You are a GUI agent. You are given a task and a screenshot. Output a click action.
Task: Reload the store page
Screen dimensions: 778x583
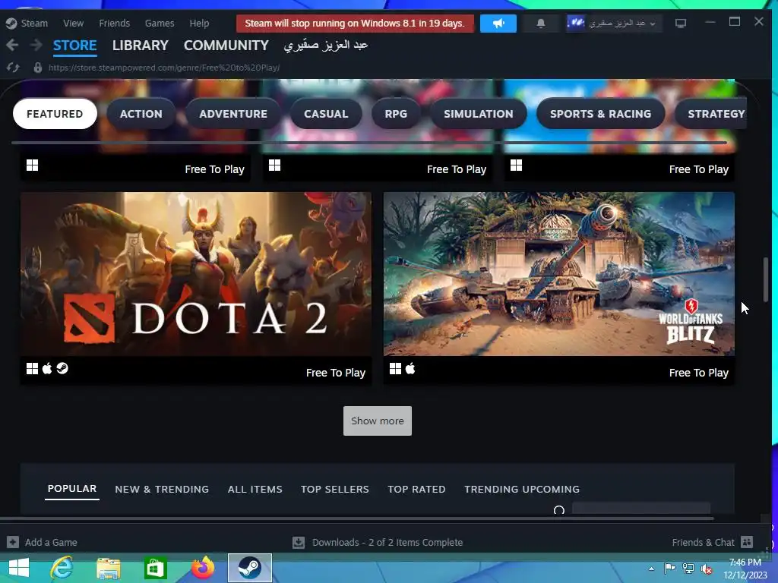coord(14,68)
